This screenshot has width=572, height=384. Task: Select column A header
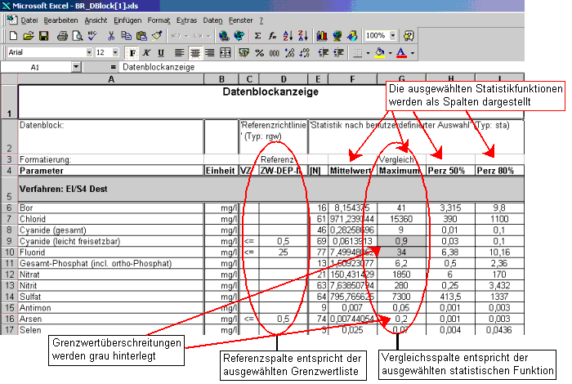pyautogui.click(x=111, y=78)
